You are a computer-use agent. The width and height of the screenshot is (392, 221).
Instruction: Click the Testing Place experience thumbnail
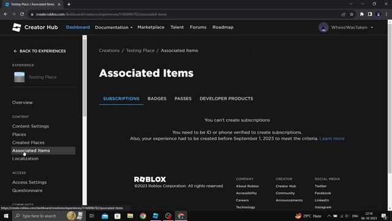point(19,77)
